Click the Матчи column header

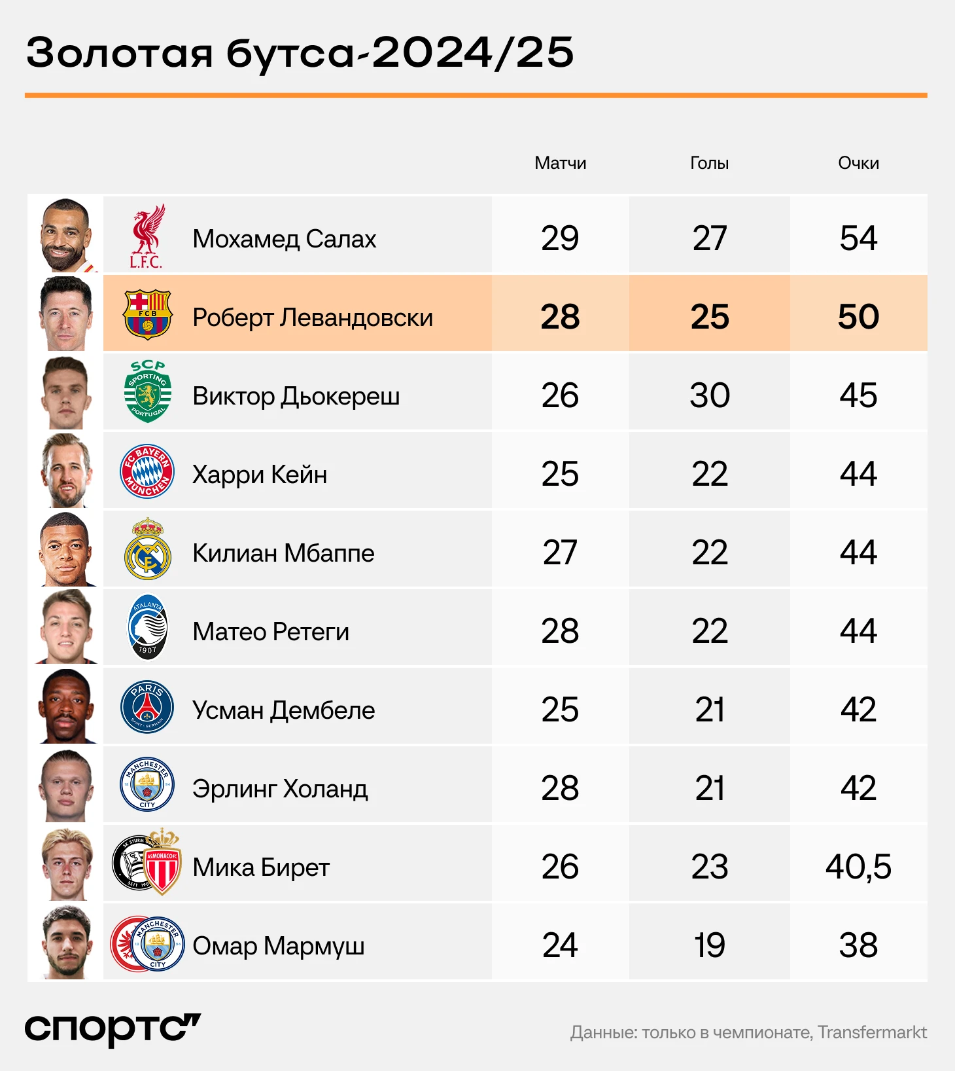coord(561,163)
